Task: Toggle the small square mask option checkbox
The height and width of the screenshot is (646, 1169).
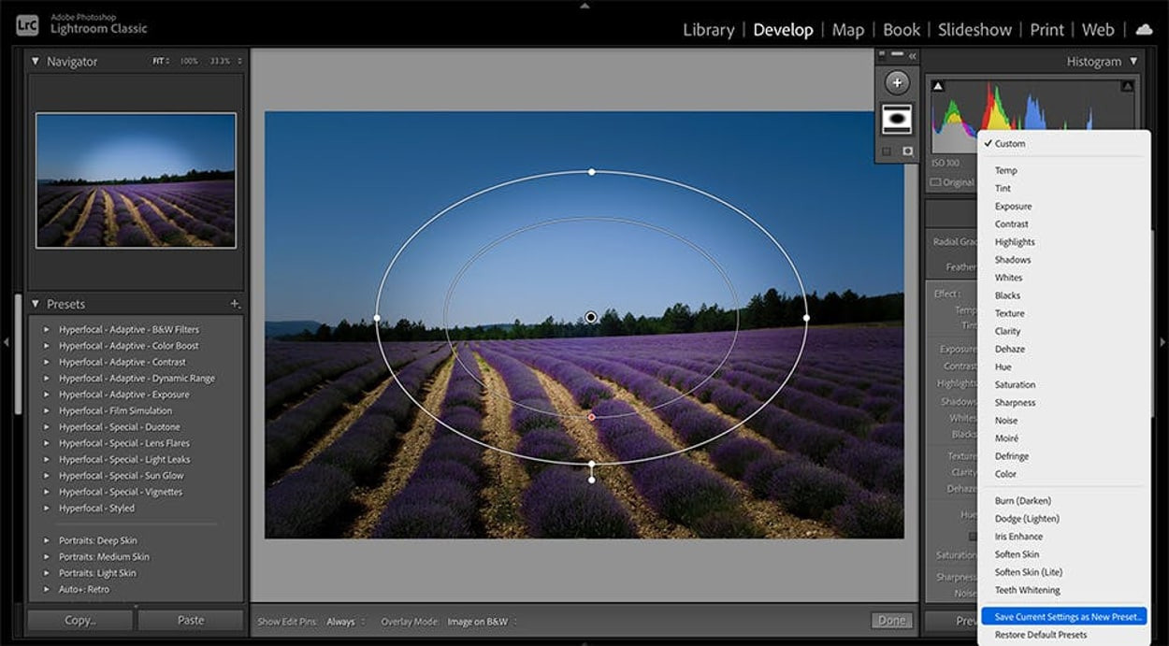Action: 887,151
